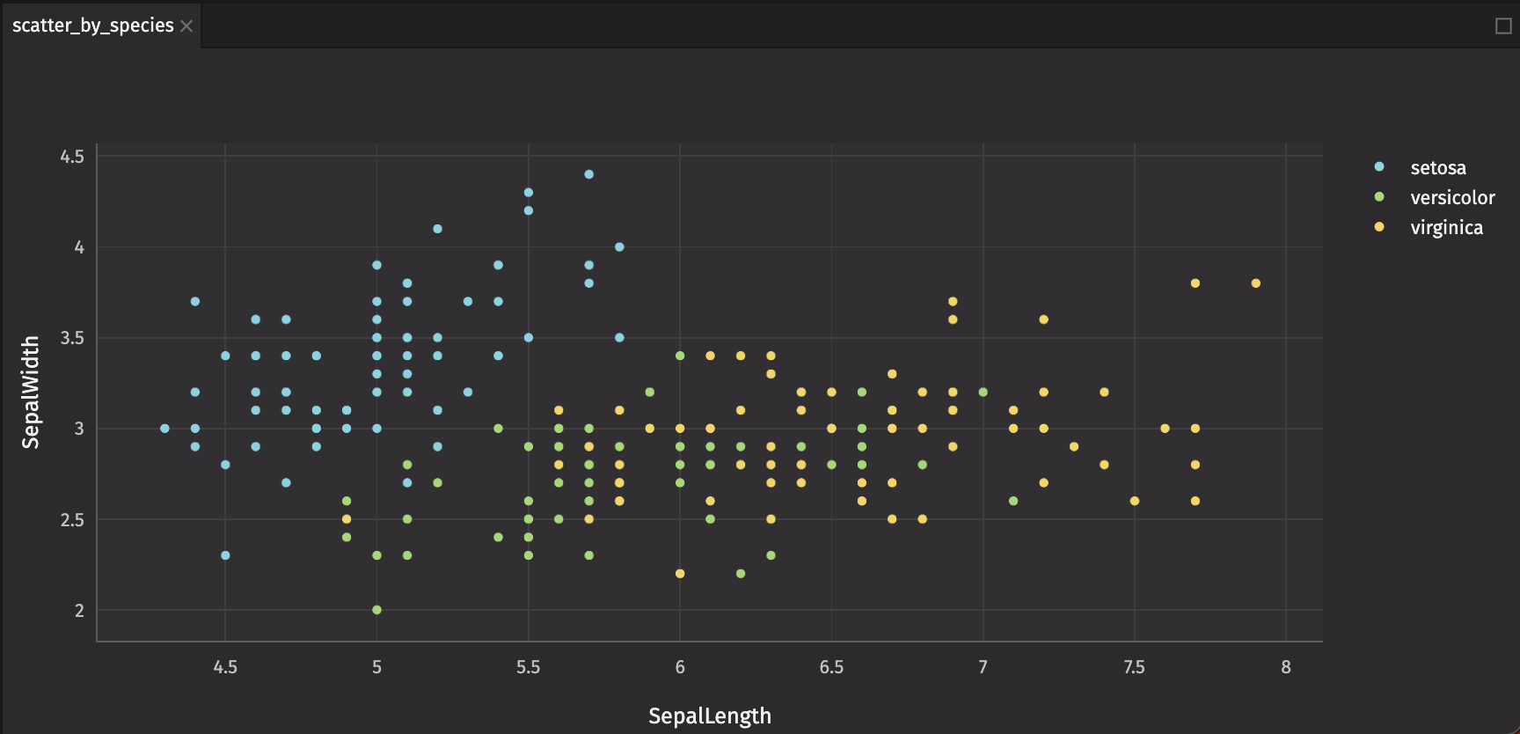Viewport: 1520px width, 734px height.
Task: Toggle the setosa series in the legend
Action: [1437, 167]
